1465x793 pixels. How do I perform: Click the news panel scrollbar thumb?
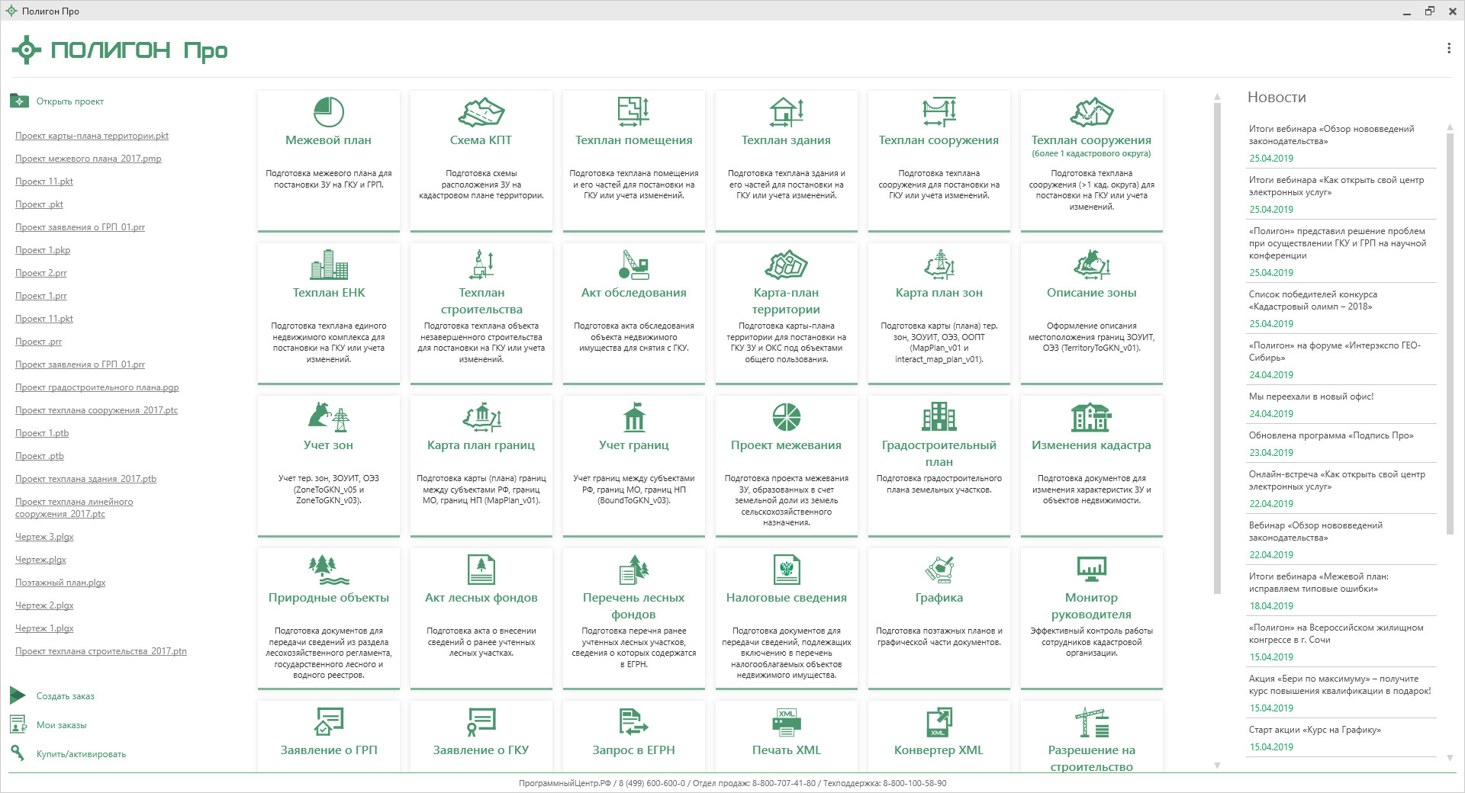1450,333
